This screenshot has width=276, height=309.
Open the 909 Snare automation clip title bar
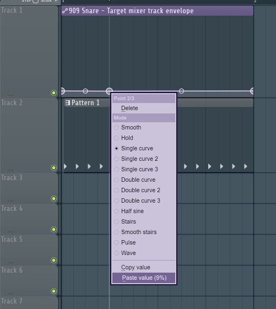tap(157, 10)
